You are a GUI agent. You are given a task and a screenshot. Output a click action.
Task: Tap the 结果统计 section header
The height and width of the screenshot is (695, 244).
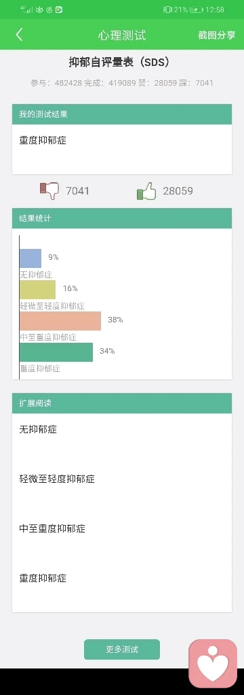pyautogui.click(x=122, y=218)
